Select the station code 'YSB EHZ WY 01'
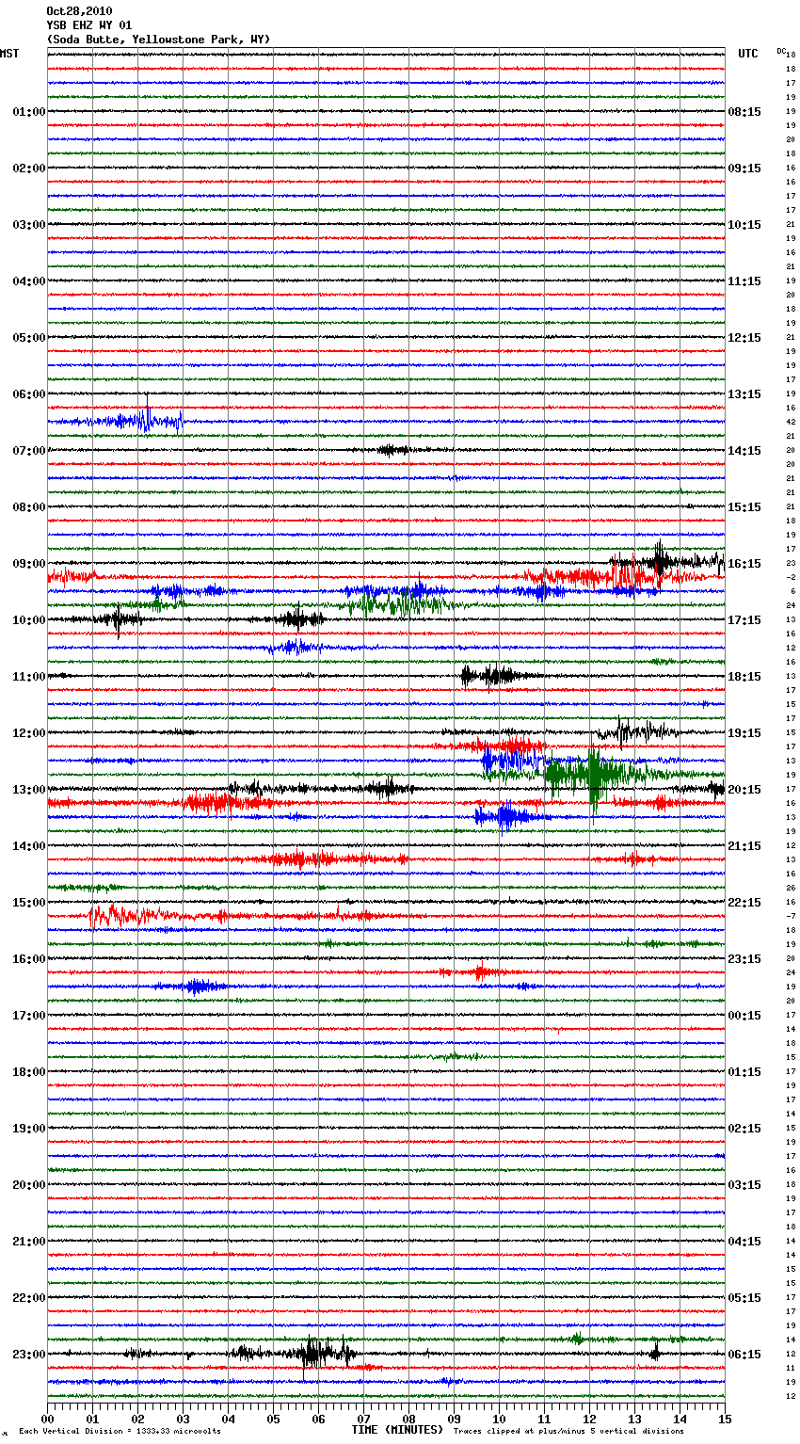 tap(89, 25)
